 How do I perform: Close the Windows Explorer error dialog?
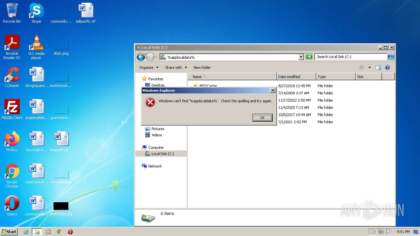[272, 90]
